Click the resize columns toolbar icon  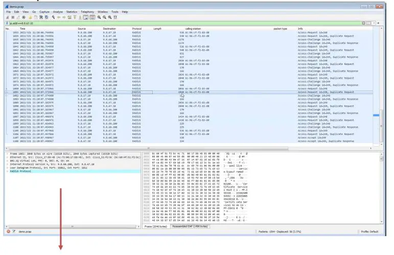point(115,17)
